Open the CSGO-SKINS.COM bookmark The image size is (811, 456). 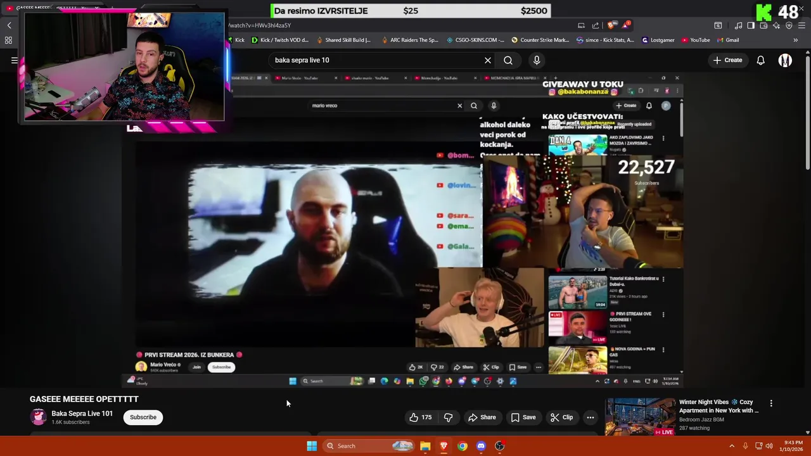(x=475, y=40)
